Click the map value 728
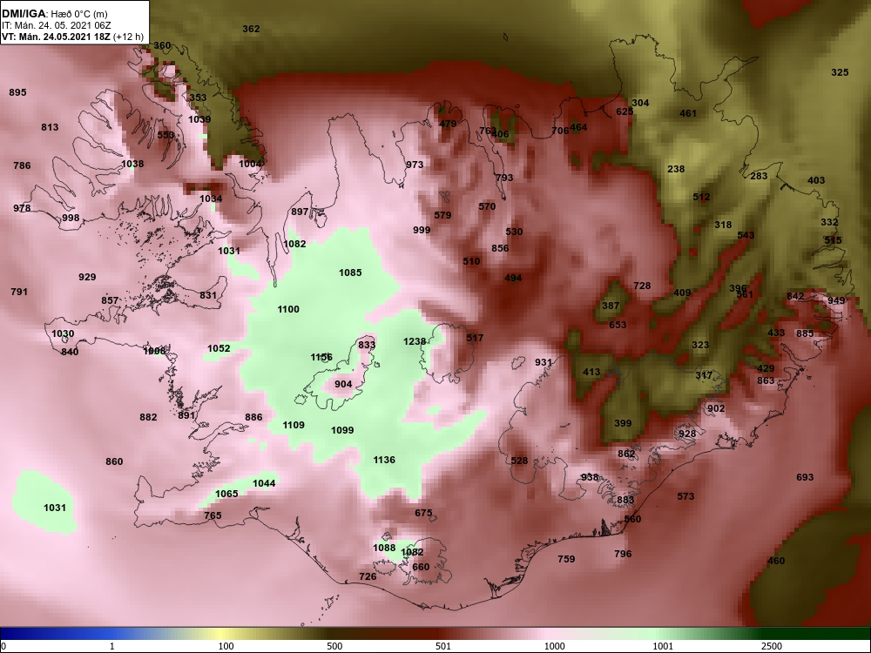Viewport: 871px width, 653px height. pyautogui.click(x=642, y=286)
